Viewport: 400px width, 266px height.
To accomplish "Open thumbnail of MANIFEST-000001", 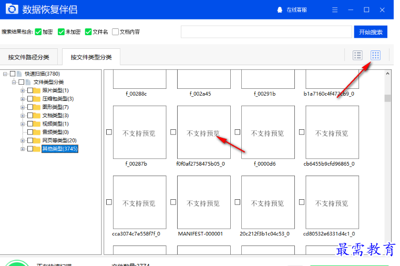I will [x=204, y=202].
